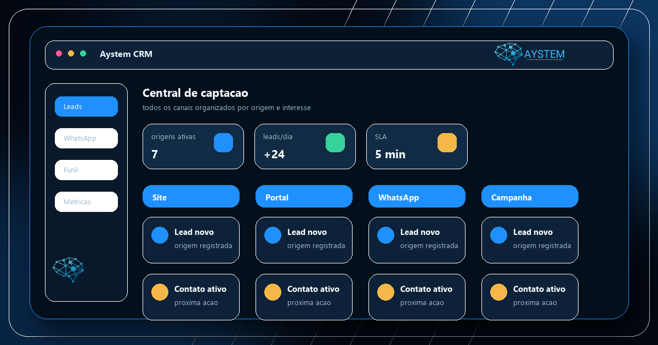Click the value 7 on origens ativas card
Viewport: 658px width, 345px height.
point(155,154)
